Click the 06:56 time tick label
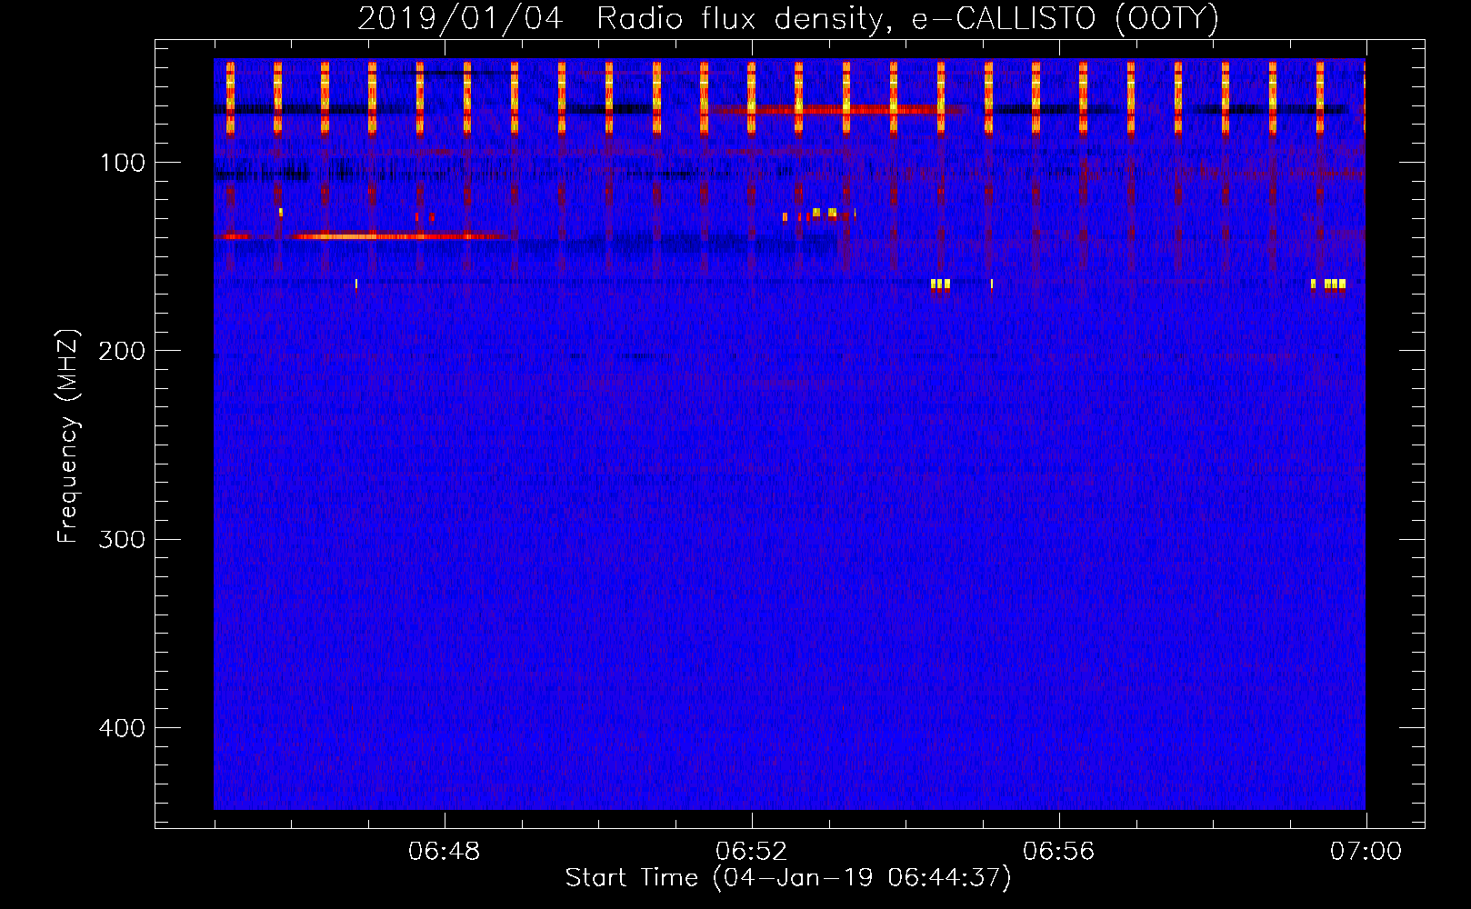This screenshot has width=1471, height=909. [1058, 852]
